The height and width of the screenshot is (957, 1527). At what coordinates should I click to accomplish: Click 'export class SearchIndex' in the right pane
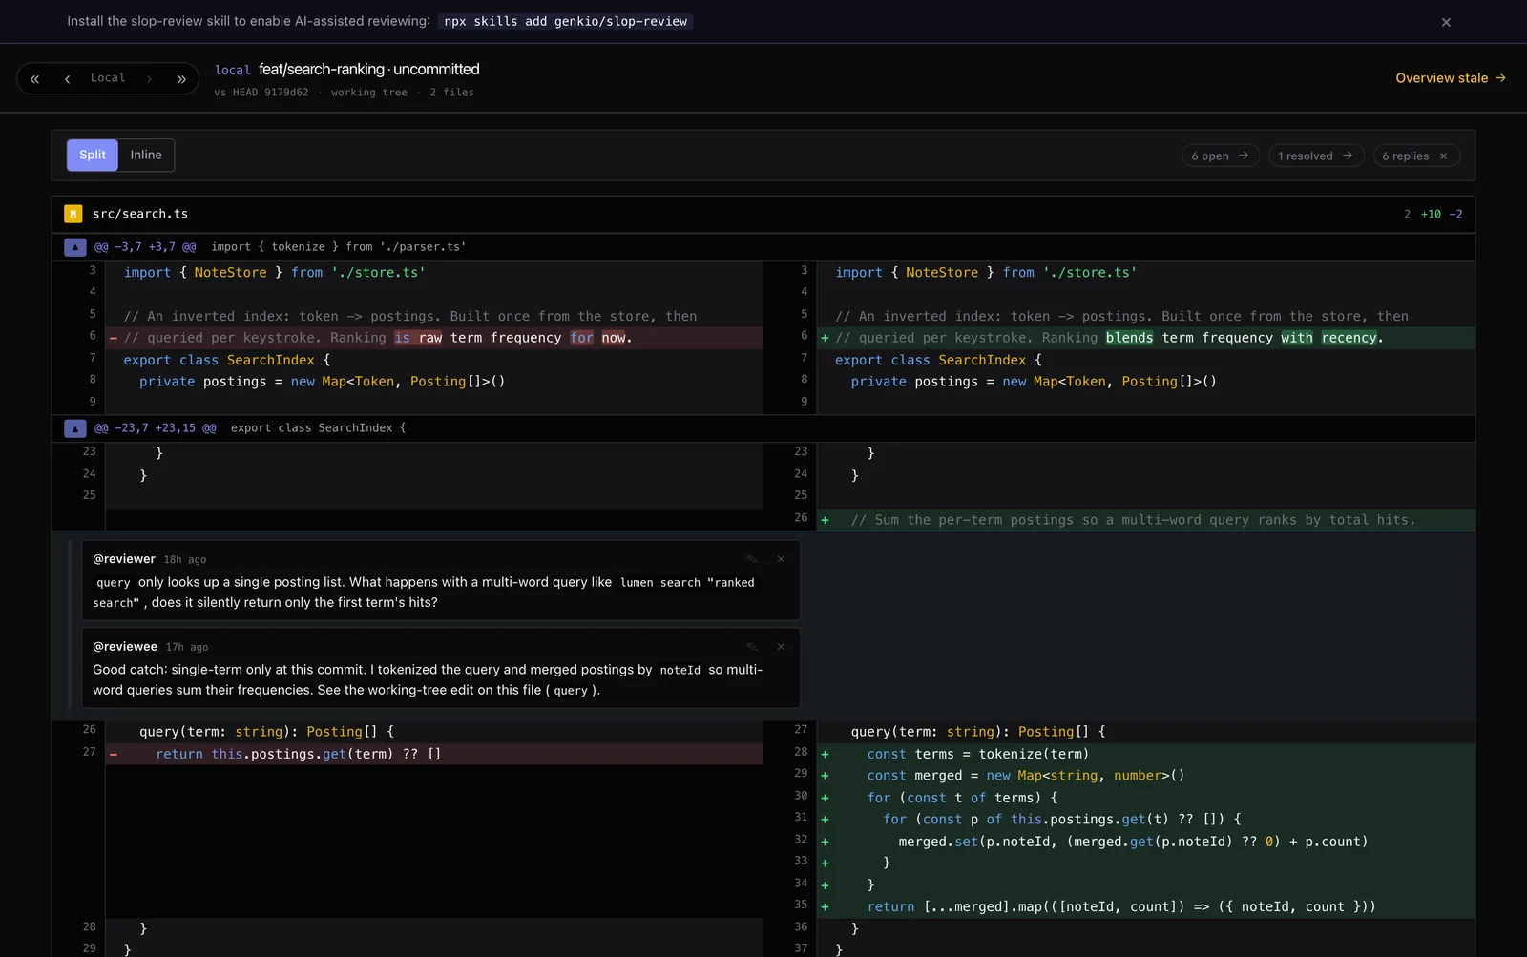931,360
